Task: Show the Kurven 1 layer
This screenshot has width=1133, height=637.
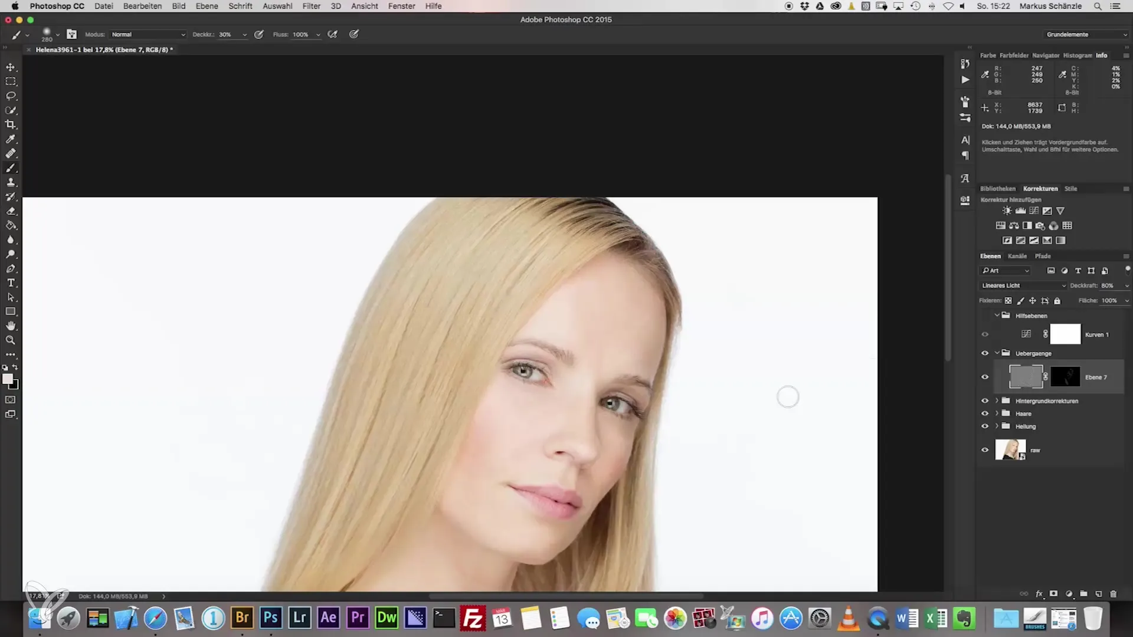Action: 985,334
